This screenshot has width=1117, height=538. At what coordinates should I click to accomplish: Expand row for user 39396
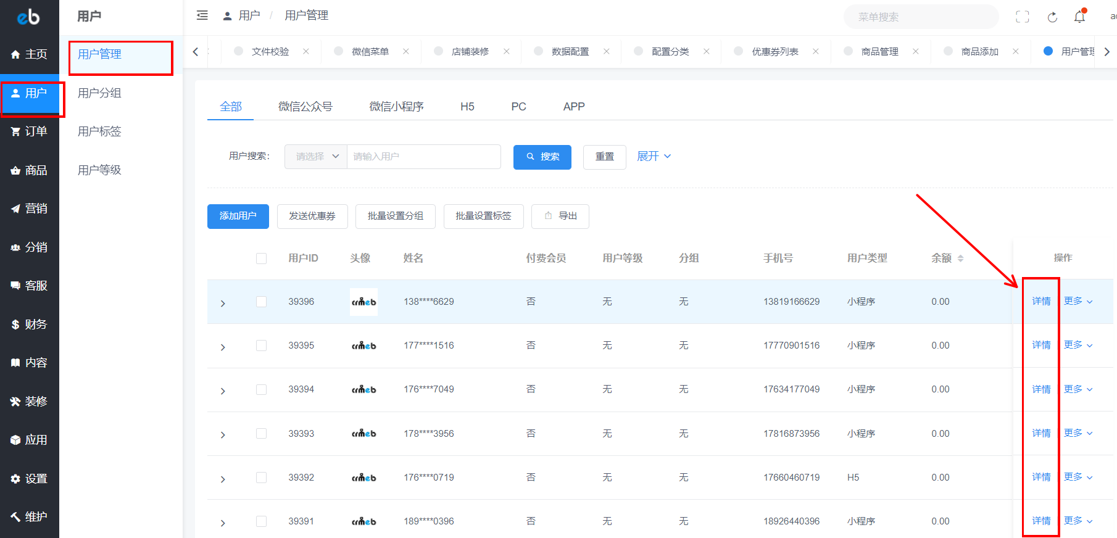pos(223,304)
